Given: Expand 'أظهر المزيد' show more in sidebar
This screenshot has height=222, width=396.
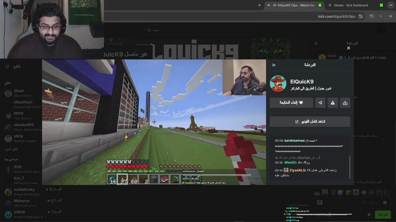Looking at the screenshot, I should coord(11,149).
